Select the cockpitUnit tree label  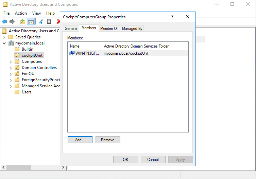pyautogui.click(x=32, y=55)
